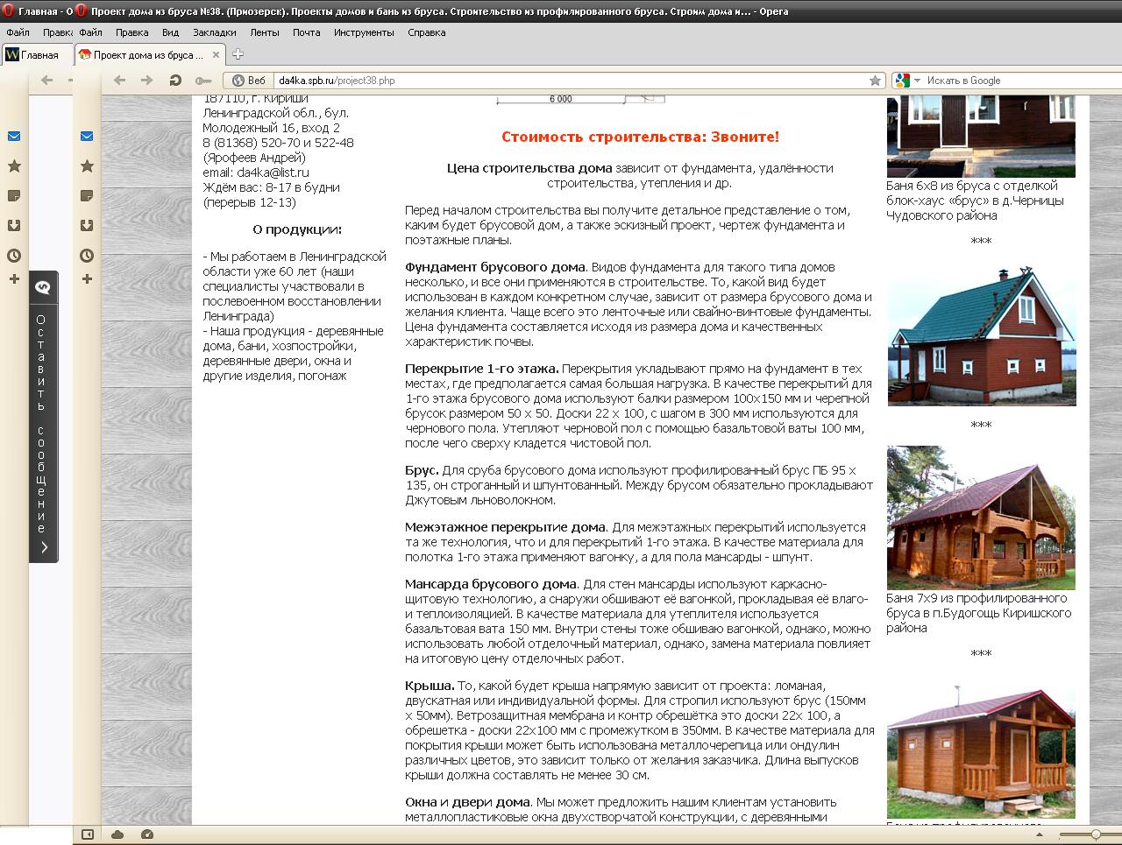1122x845 pixels.
Task: Open the front window's Правка menu
Action: coord(131,32)
